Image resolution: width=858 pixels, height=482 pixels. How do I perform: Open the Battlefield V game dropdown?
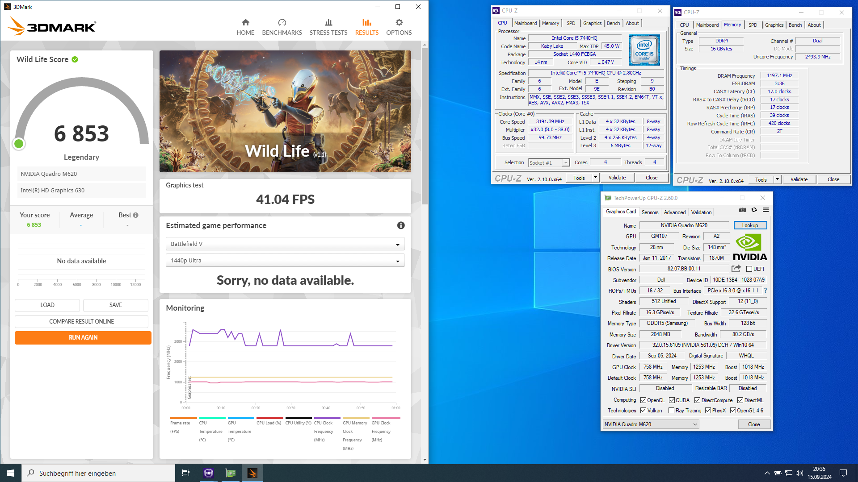(x=285, y=244)
